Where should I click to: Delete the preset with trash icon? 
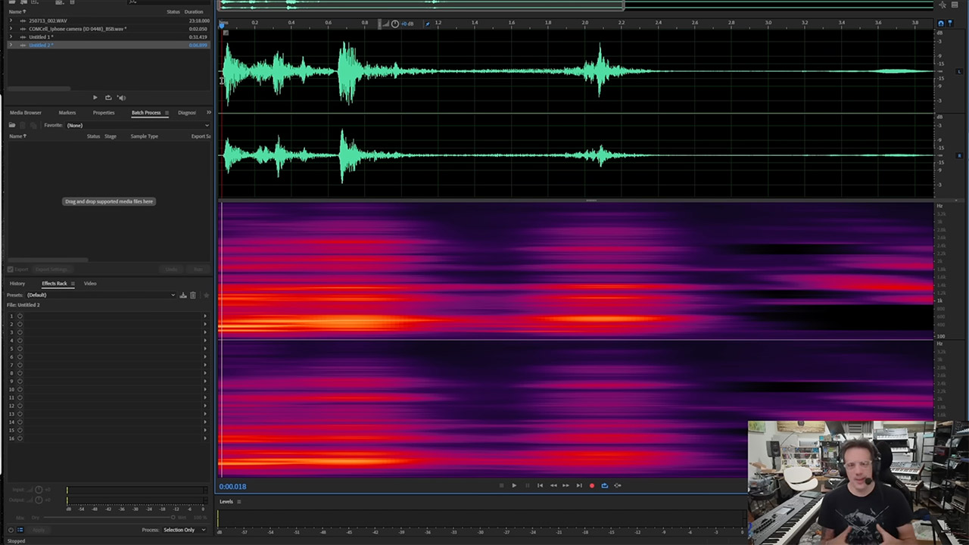click(x=193, y=295)
